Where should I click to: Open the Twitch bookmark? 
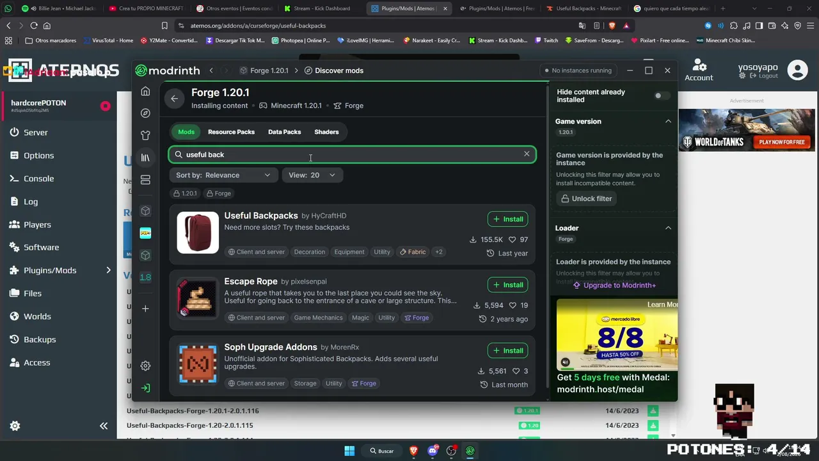click(546, 40)
